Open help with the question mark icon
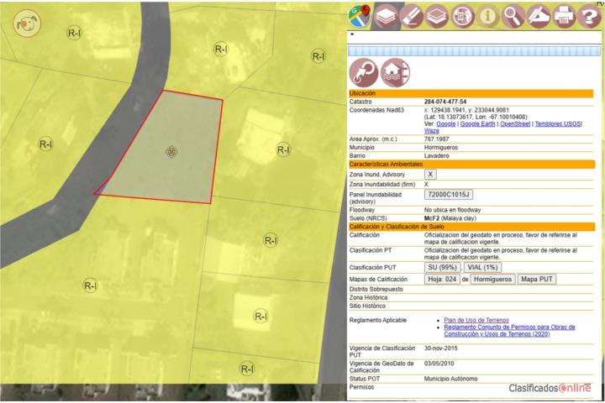Image resolution: width=605 pixels, height=403 pixels. [589, 16]
